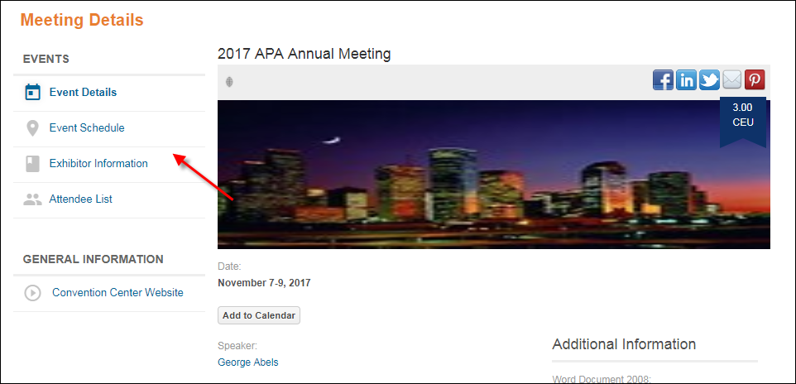The width and height of the screenshot is (796, 384).
Task: Click the book icon for Exhibitor Information
Action: (x=32, y=164)
